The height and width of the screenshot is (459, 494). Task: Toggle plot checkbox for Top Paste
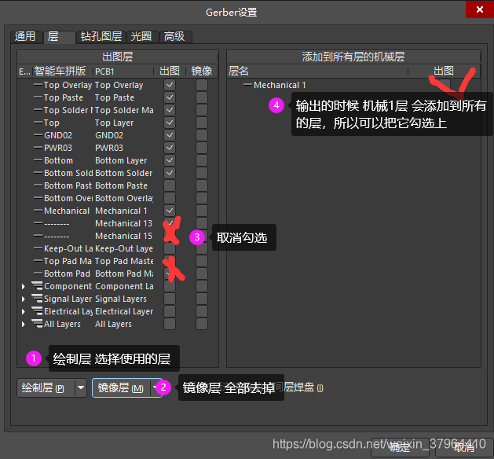point(170,97)
